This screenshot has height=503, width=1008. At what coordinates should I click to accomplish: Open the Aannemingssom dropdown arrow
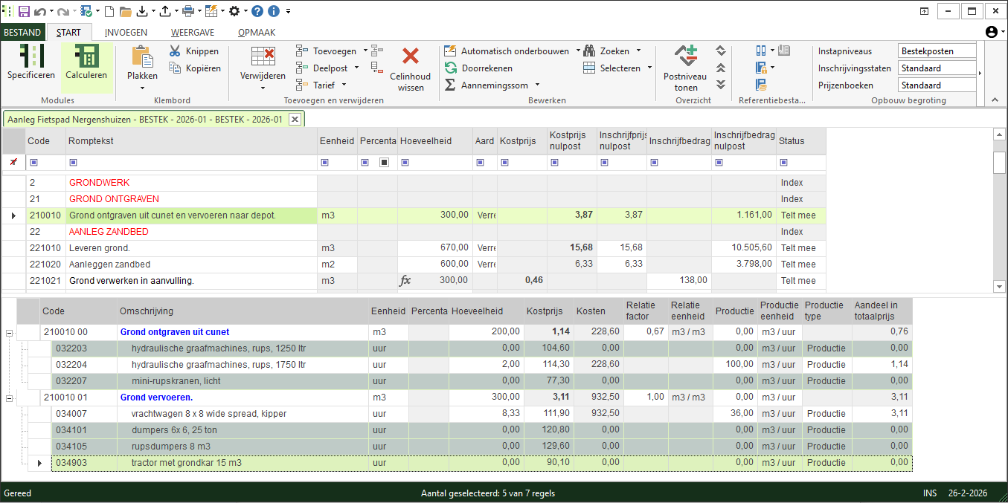537,85
